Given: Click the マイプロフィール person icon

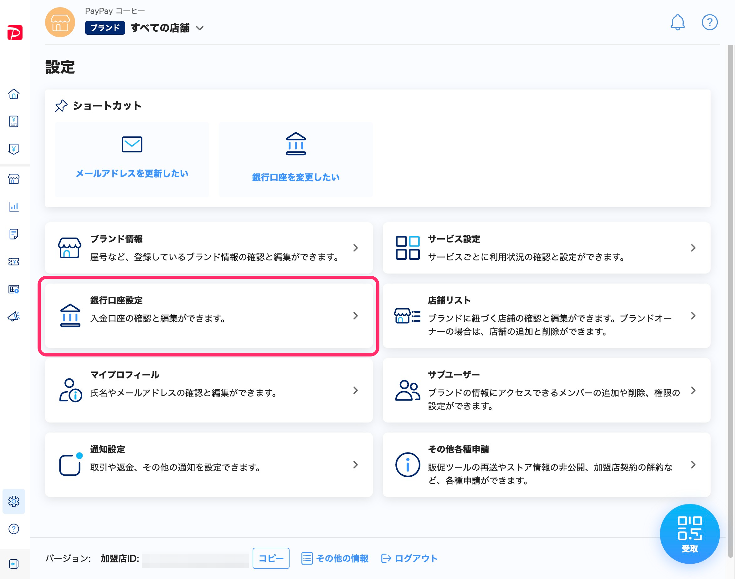Looking at the screenshot, I should click(70, 390).
